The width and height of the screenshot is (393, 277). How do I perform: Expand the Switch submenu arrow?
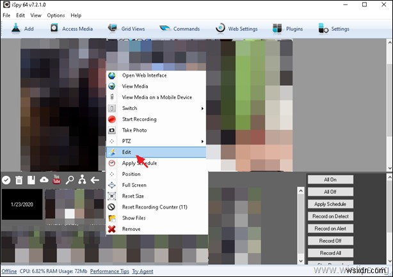pyautogui.click(x=202, y=109)
